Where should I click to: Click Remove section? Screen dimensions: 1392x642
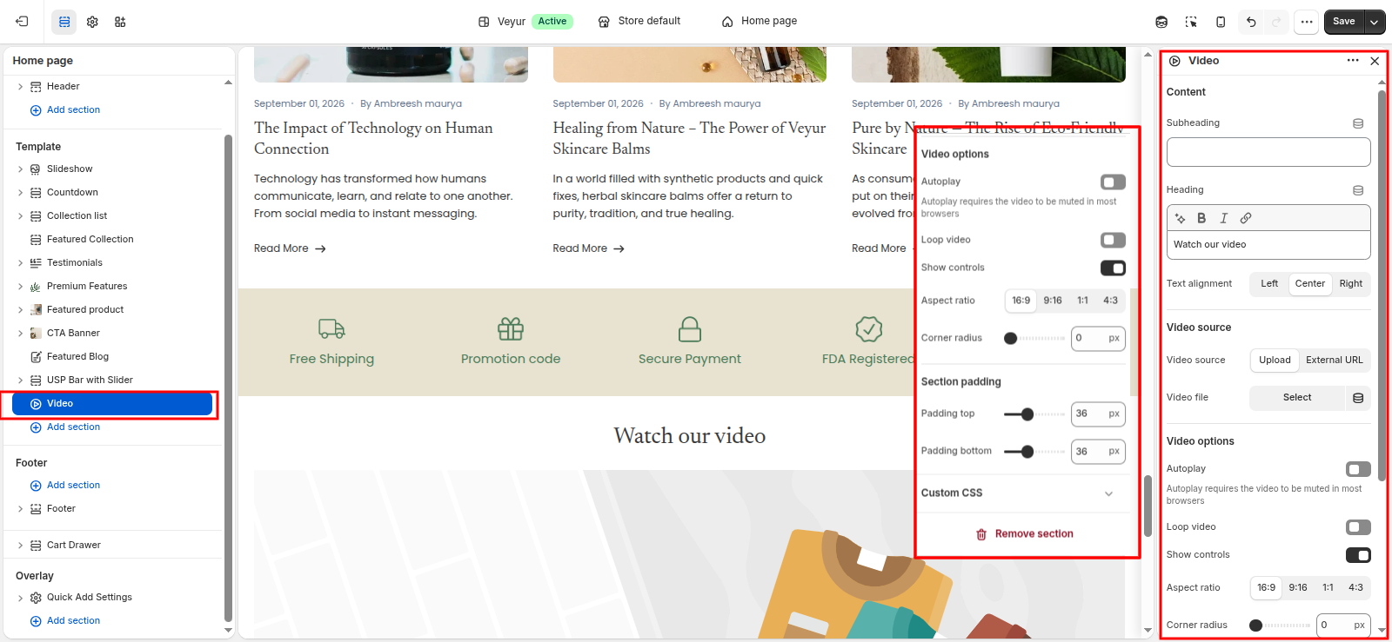coord(1025,534)
